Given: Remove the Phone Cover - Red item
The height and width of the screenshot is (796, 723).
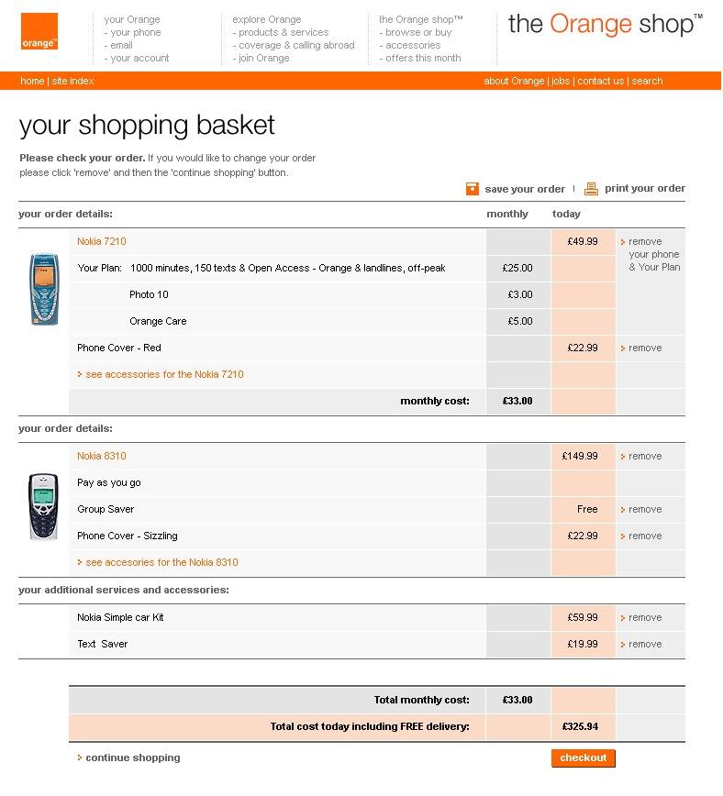Looking at the screenshot, I should pos(644,348).
